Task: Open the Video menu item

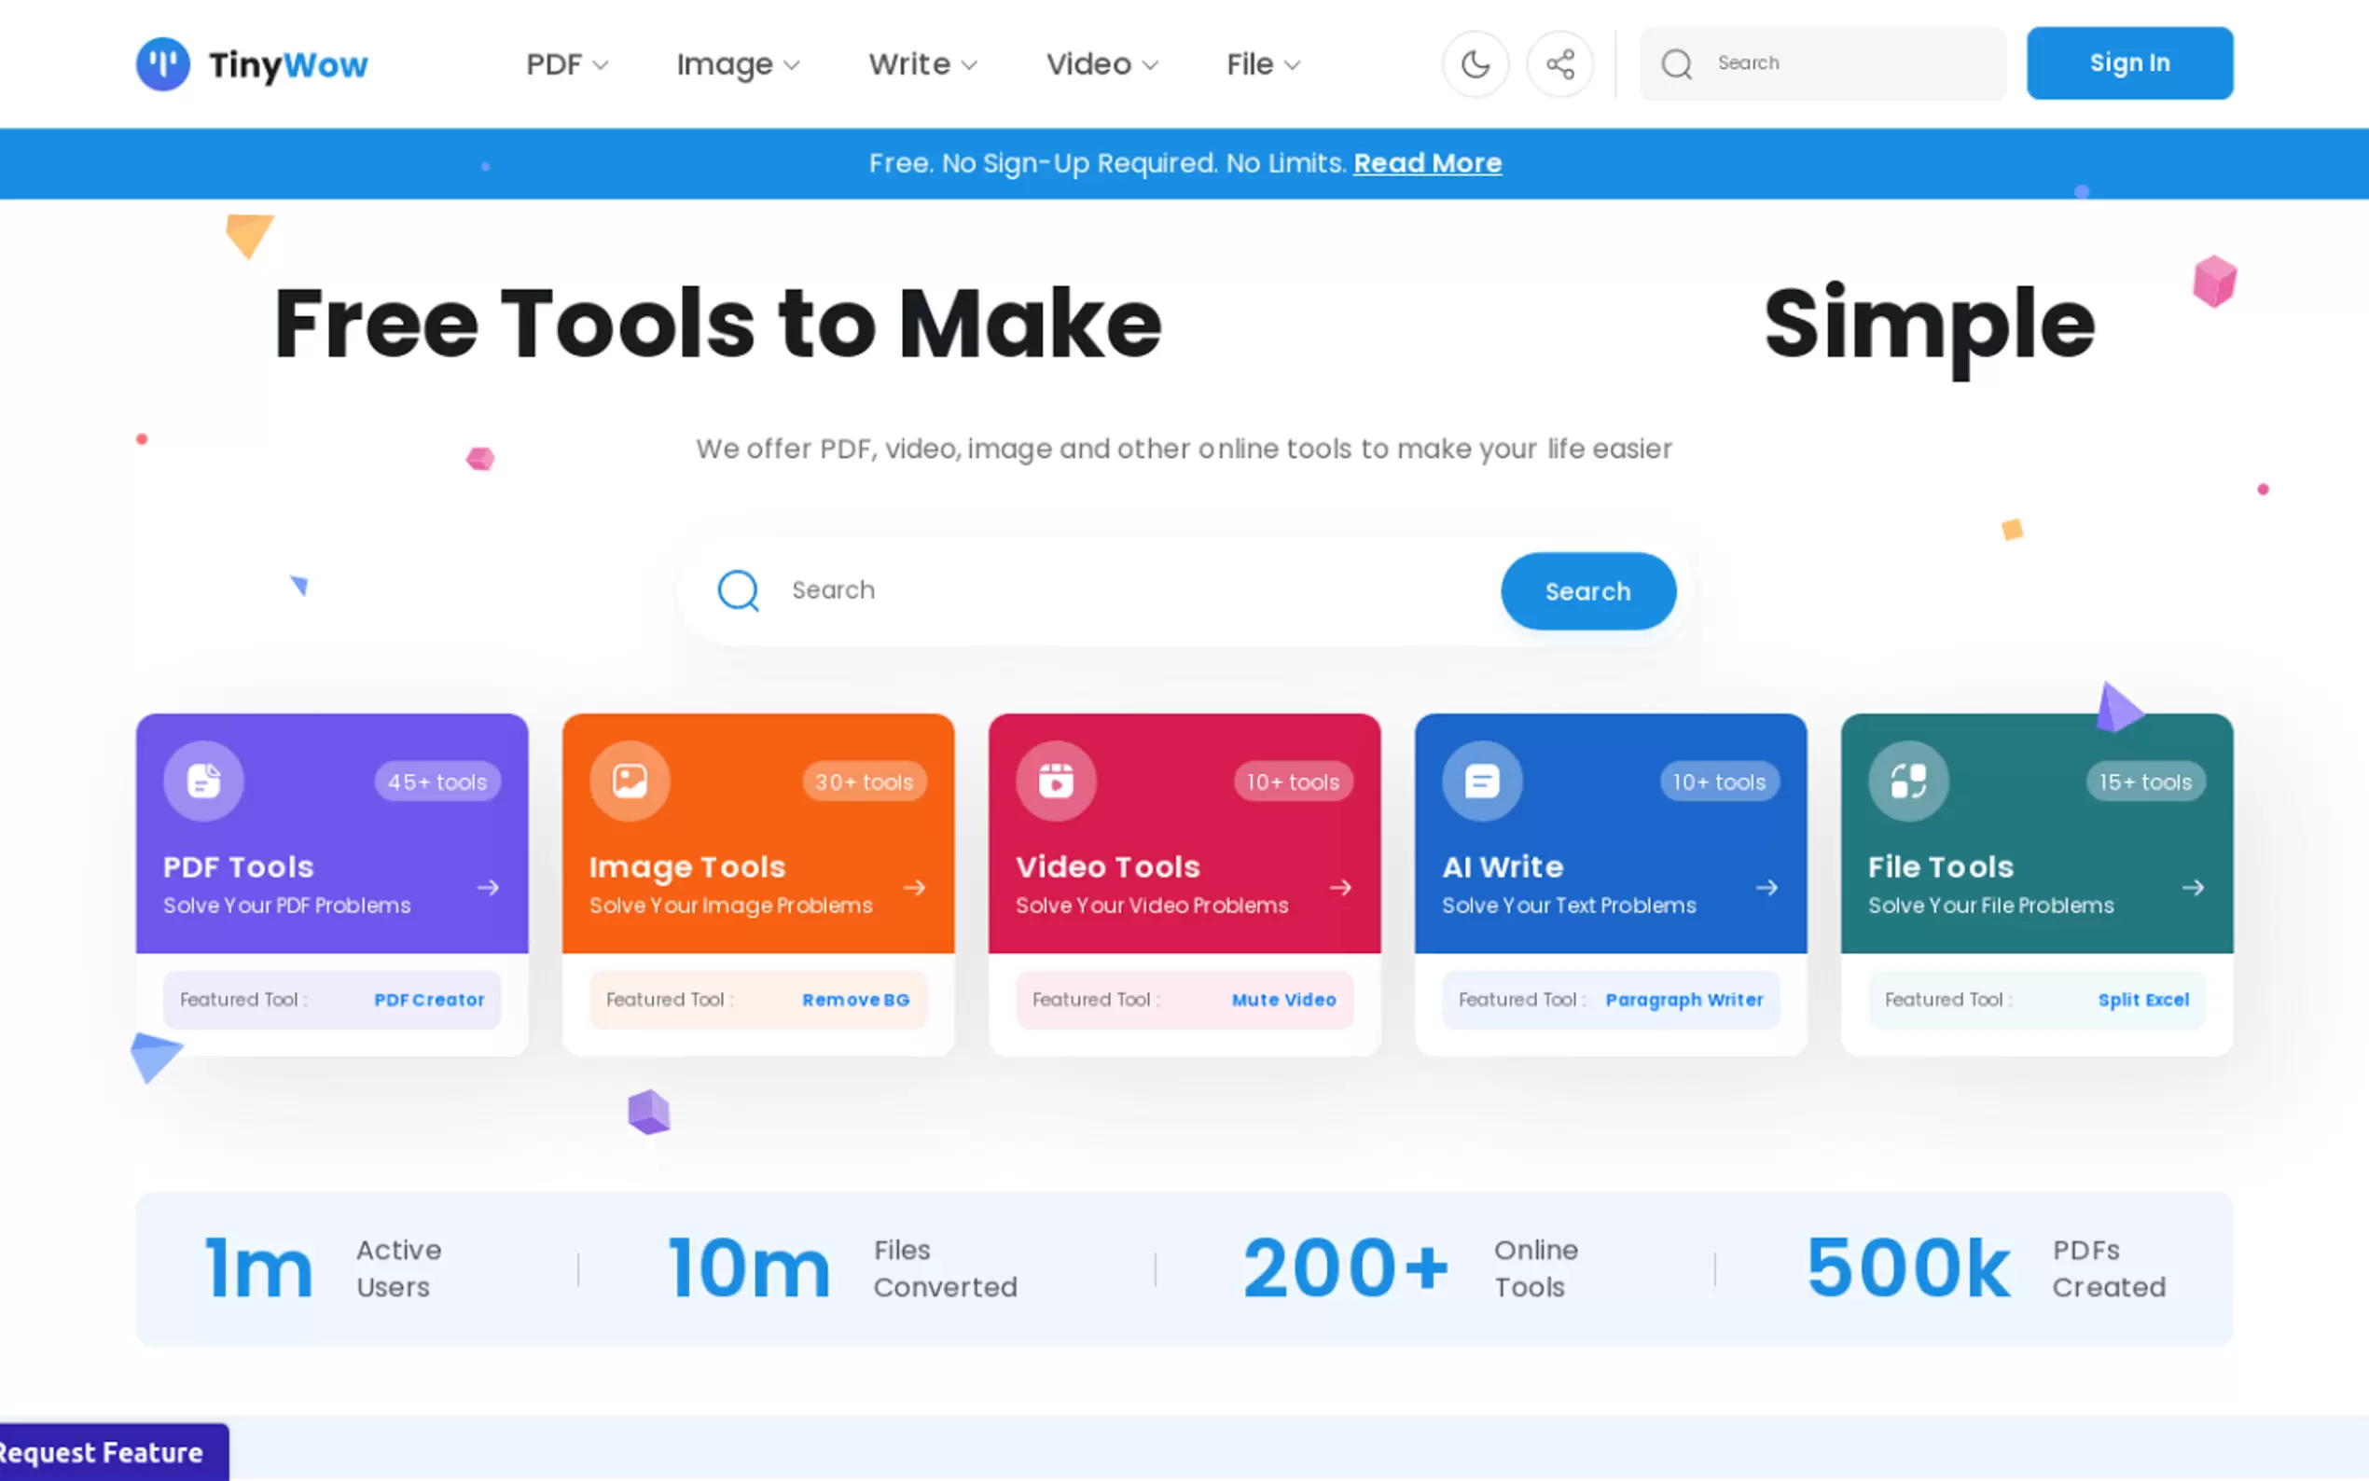Action: pyautogui.click(x=1101, y=64)
